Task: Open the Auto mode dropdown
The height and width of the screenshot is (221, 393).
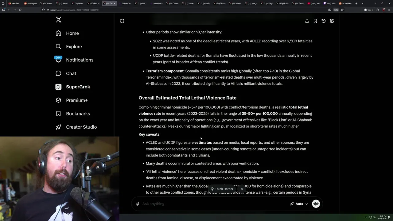Action: click(299, 204)
